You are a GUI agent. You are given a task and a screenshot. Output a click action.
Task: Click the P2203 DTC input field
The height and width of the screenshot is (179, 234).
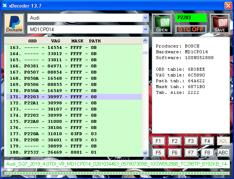191,18
